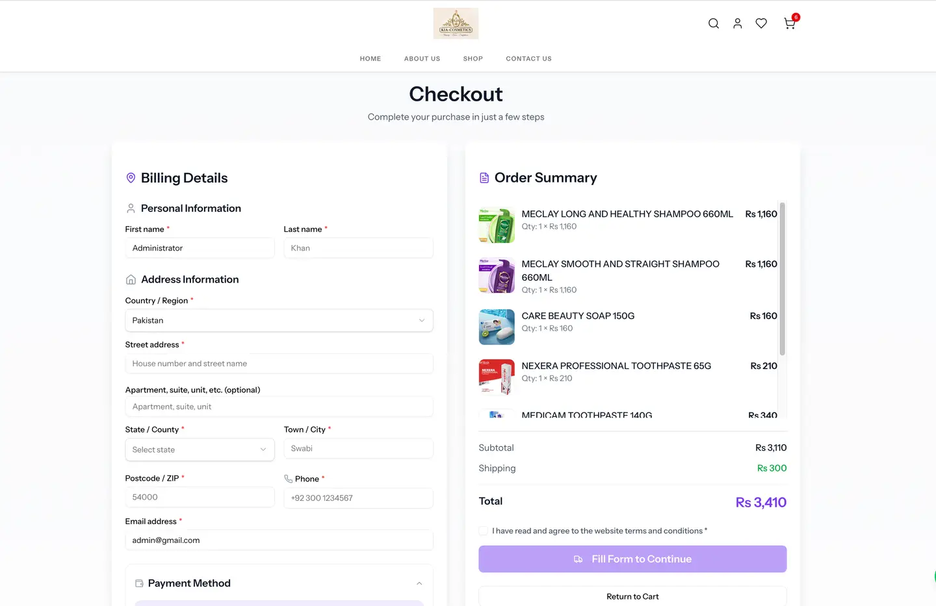Click the Fill Form to Continue button

point(632,559)
